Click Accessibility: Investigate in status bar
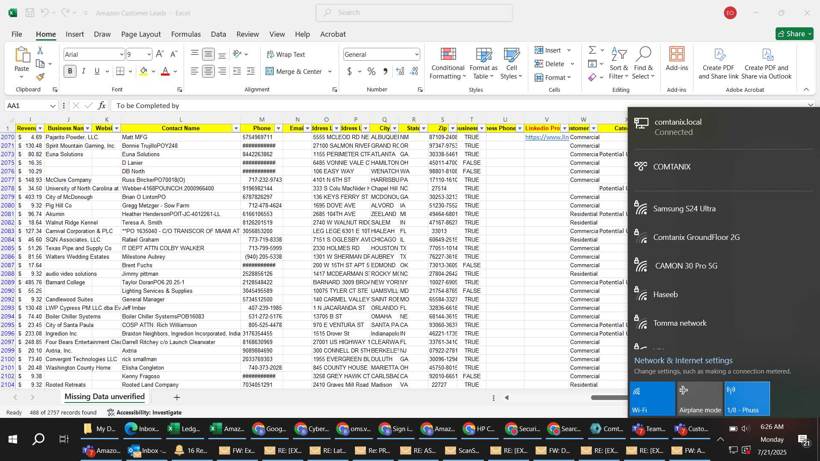Image resolution: width=820 pixels, height=461 pixels. pyautogui.click(x=144, y=412)
